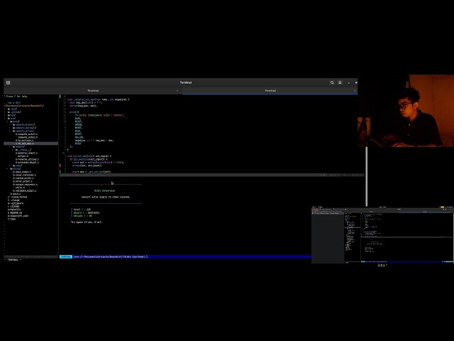Open a new terminal tab
The height and width of the screenshot is (341, 454).
tap(8, 82)
